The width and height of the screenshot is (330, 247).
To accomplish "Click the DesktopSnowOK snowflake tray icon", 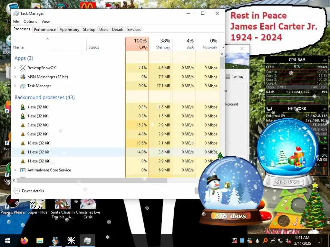I will (x=273, y=241).
